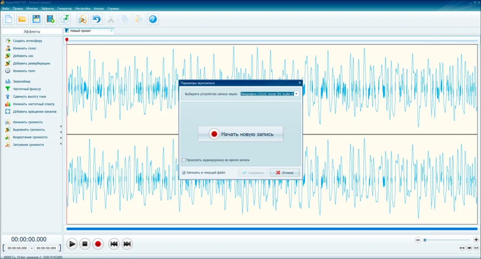The height and width of the screenshot is (259, 481).
Task: Select the Эквалайзер effect in the sidebar
Action: click(x=22, y=81)
